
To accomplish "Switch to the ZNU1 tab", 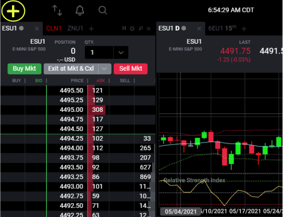I will 75,28.
